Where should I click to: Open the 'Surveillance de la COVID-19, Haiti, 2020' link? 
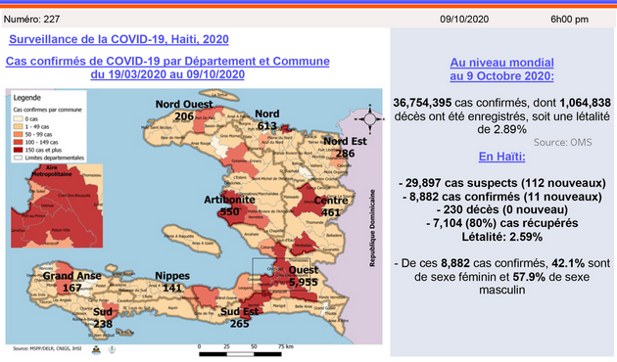click(x=119, y=39)
